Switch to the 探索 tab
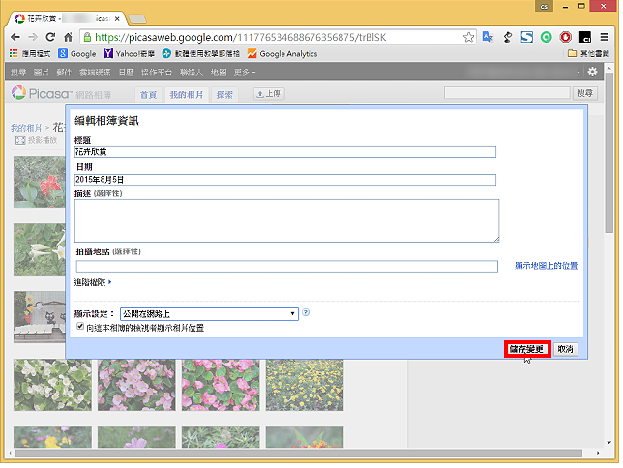Image resolution: width=623 pixels, height=468 pixels. click(x=224, y=95)
